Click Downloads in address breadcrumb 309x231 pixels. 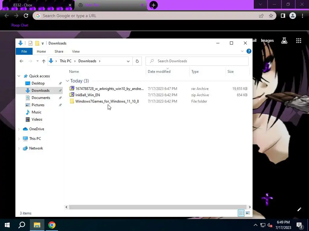pyautogui.click(x=87, y=61)
